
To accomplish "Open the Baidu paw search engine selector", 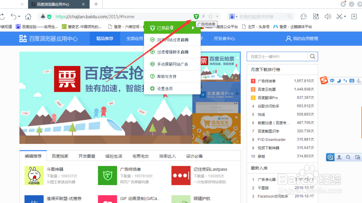I will point(233,16).
